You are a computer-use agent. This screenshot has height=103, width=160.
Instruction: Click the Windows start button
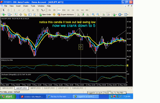[8, 97]
